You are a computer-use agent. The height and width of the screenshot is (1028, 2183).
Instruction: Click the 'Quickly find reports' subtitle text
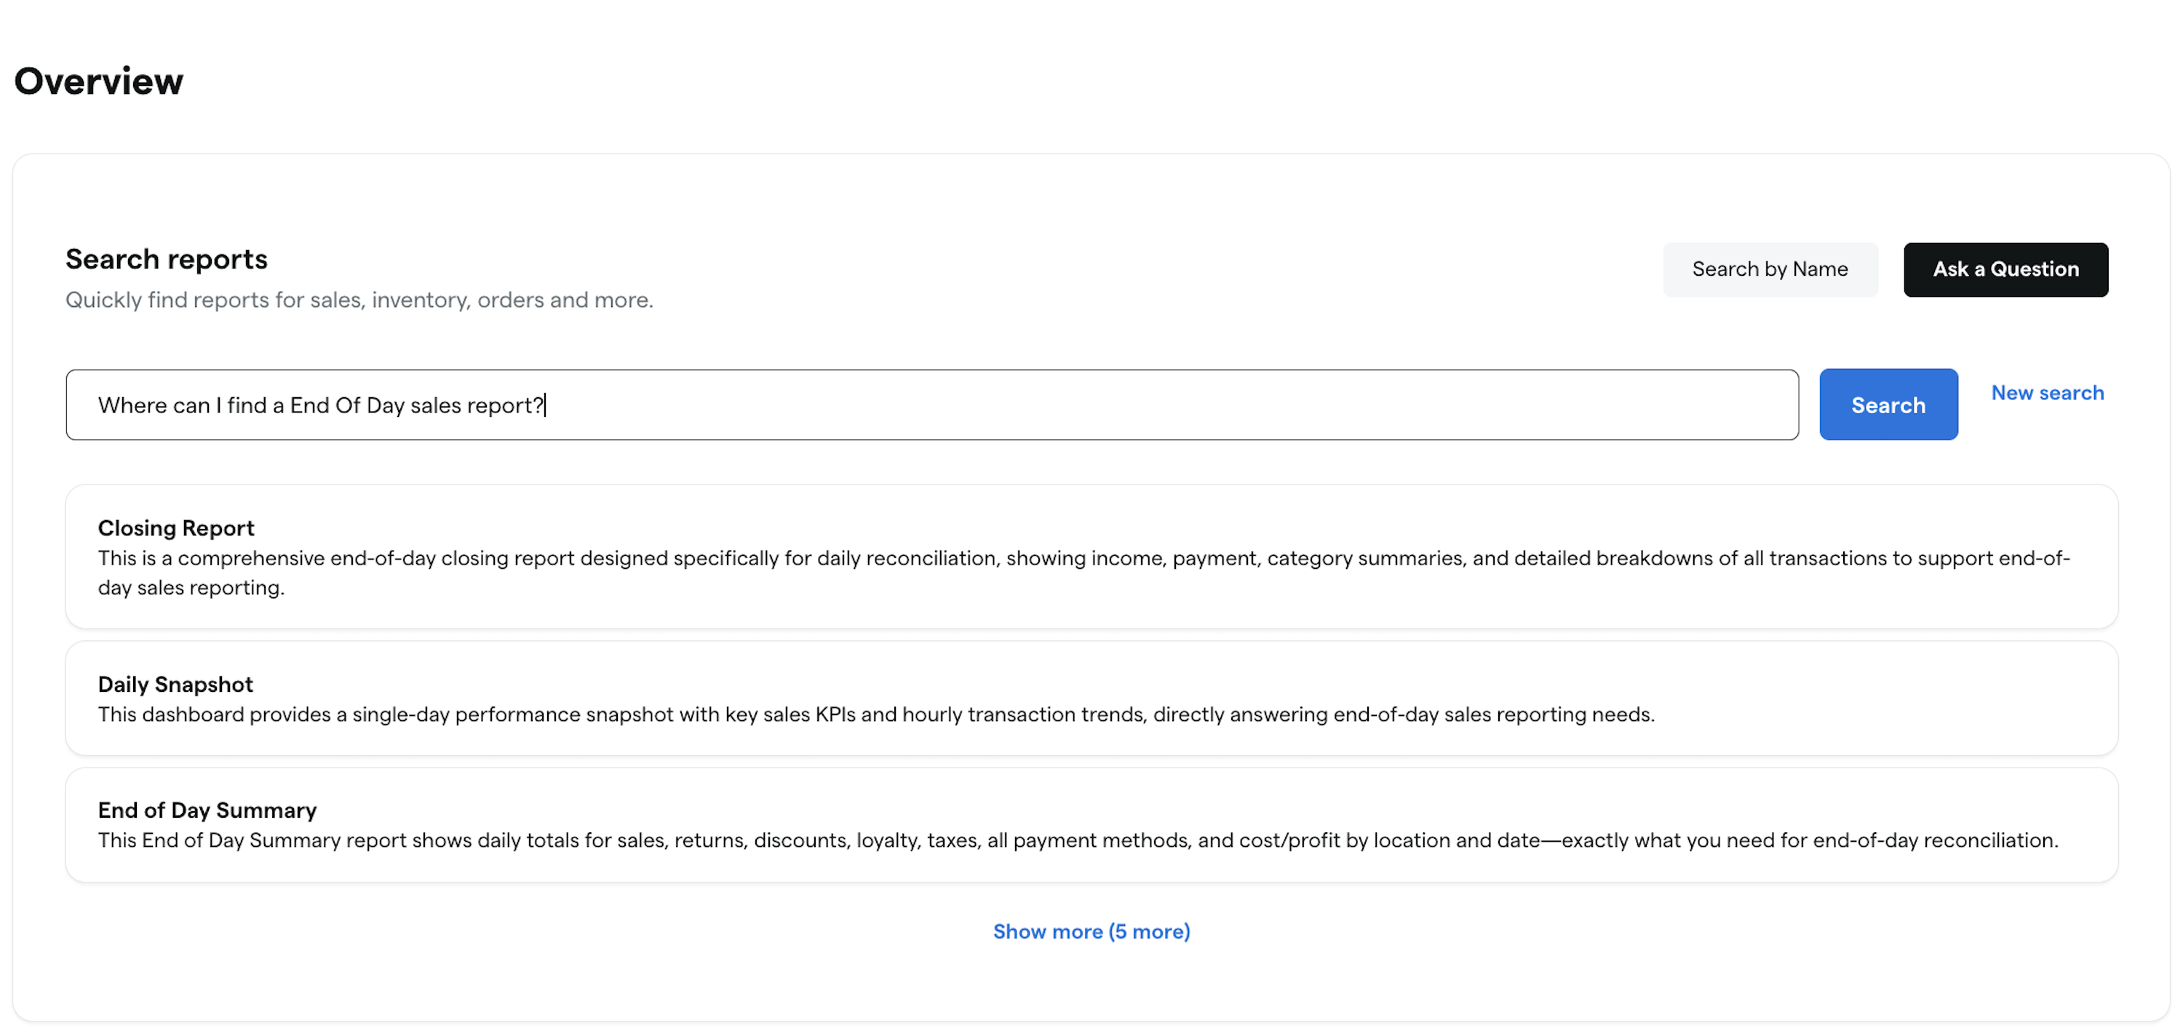click(359, 300)
